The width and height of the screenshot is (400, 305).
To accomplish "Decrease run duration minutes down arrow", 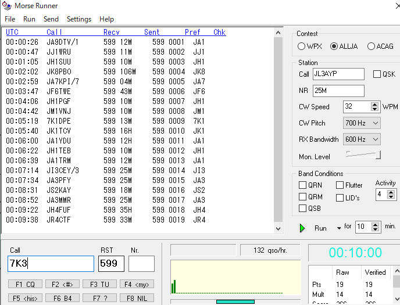I will [375, 229].
